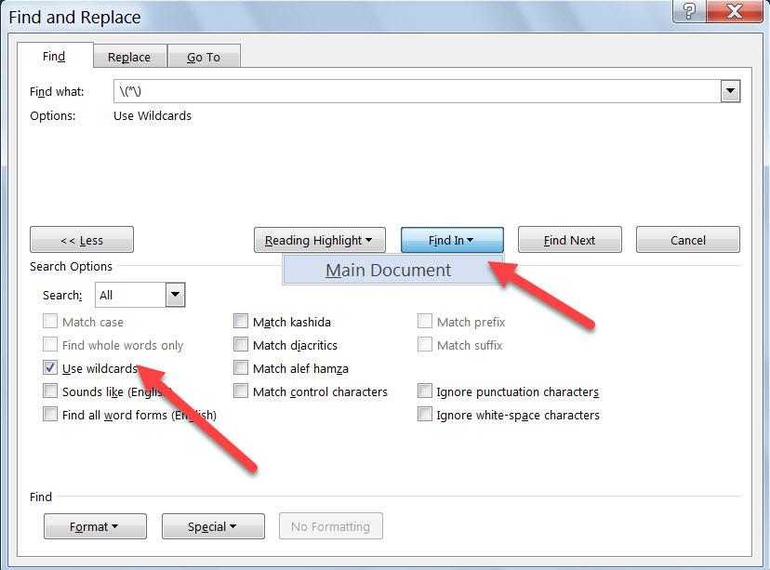
Task: Toggle Ignore white-space characters option
Action: click(425, 415)
